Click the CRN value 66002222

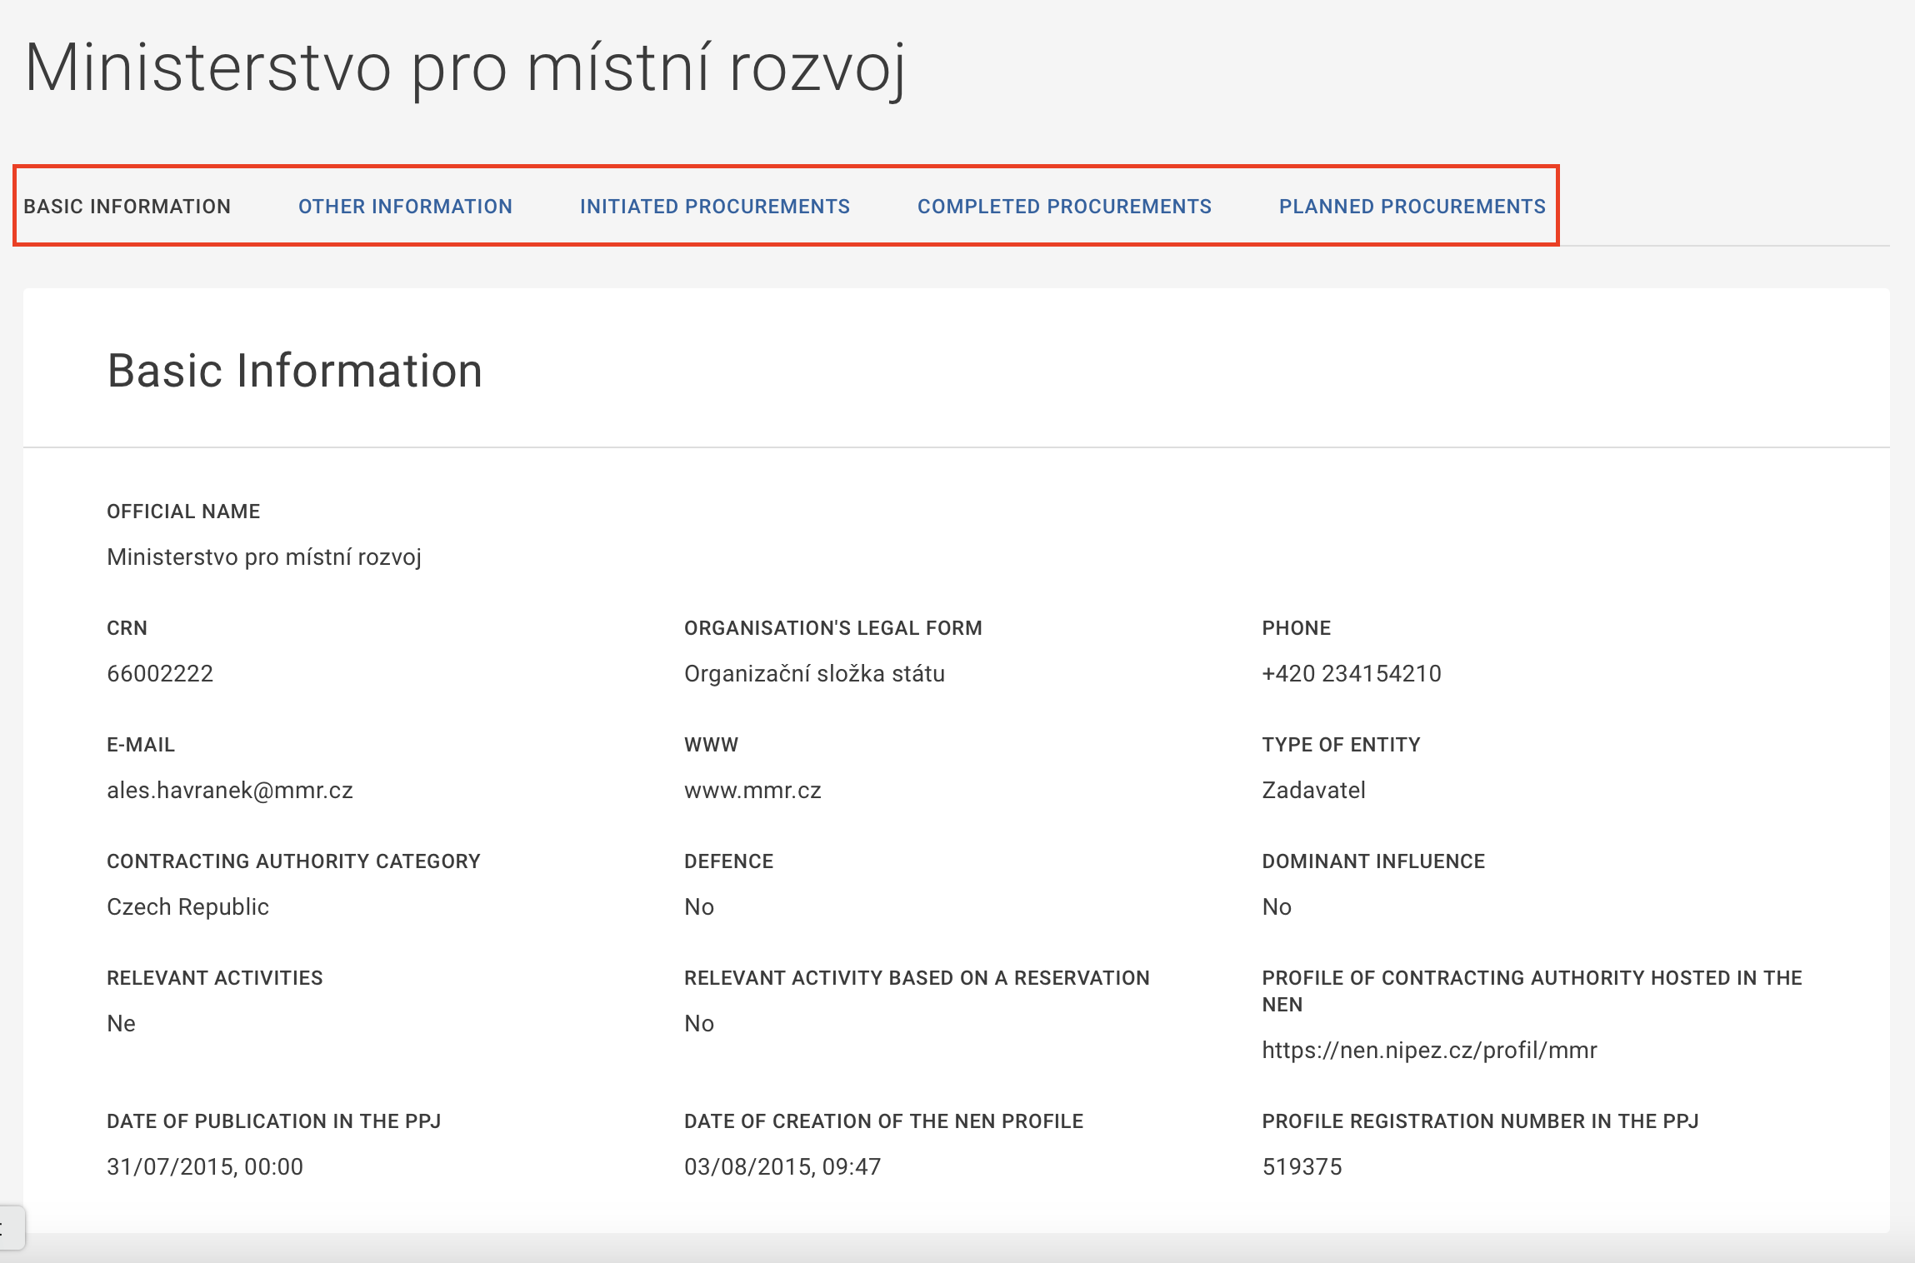pyautogui.click(x=160, y=673)
